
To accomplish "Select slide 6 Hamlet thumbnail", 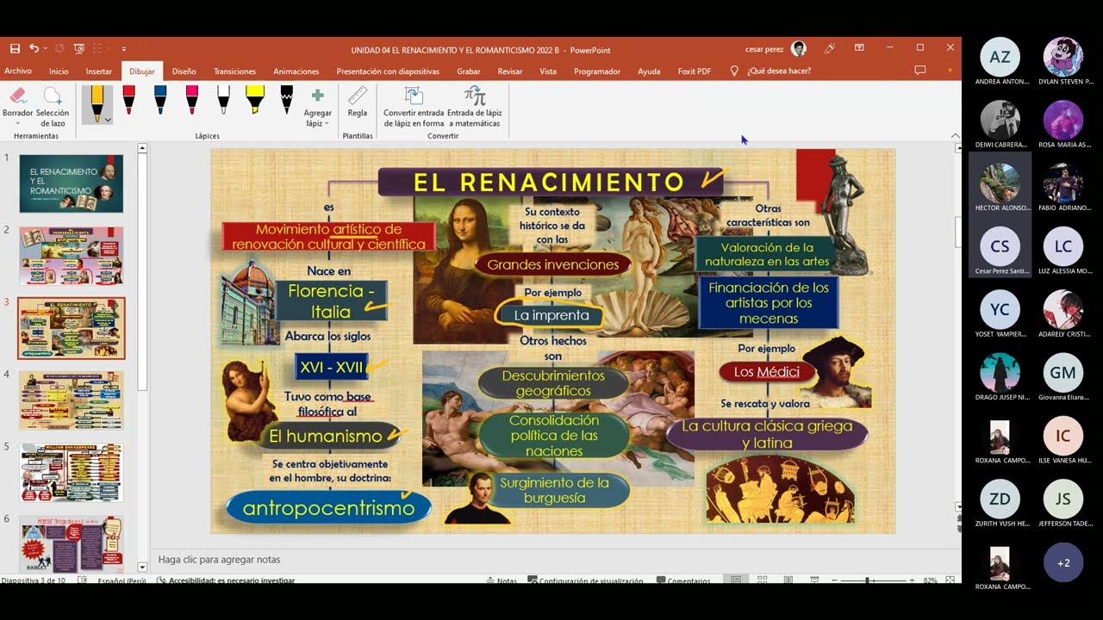I will [72, 544].
